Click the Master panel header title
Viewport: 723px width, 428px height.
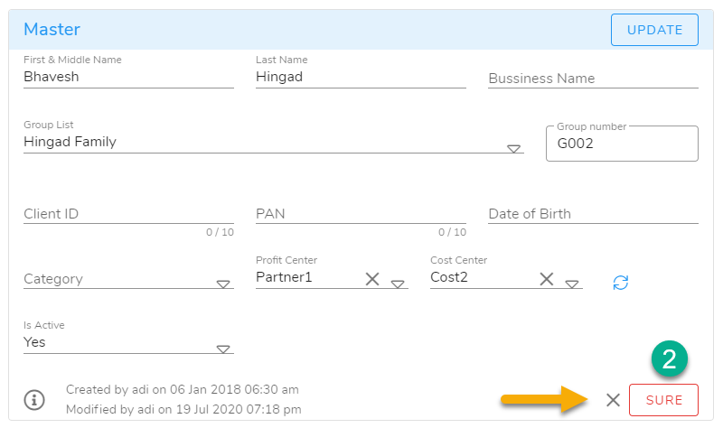point(52,30)
